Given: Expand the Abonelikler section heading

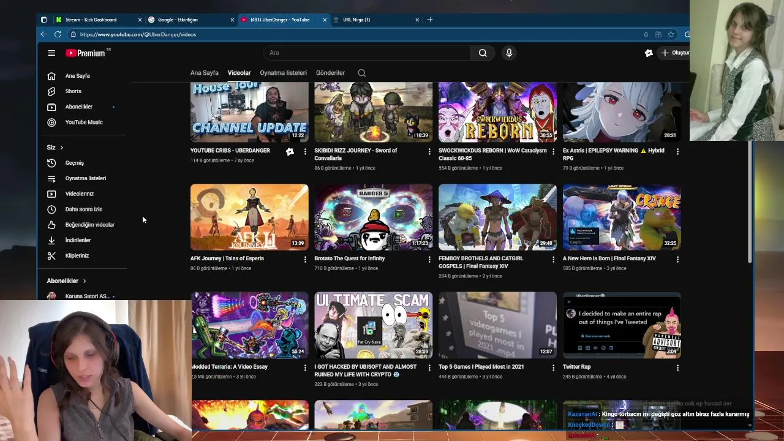Looking at the screenshot, I should [66, 281].
